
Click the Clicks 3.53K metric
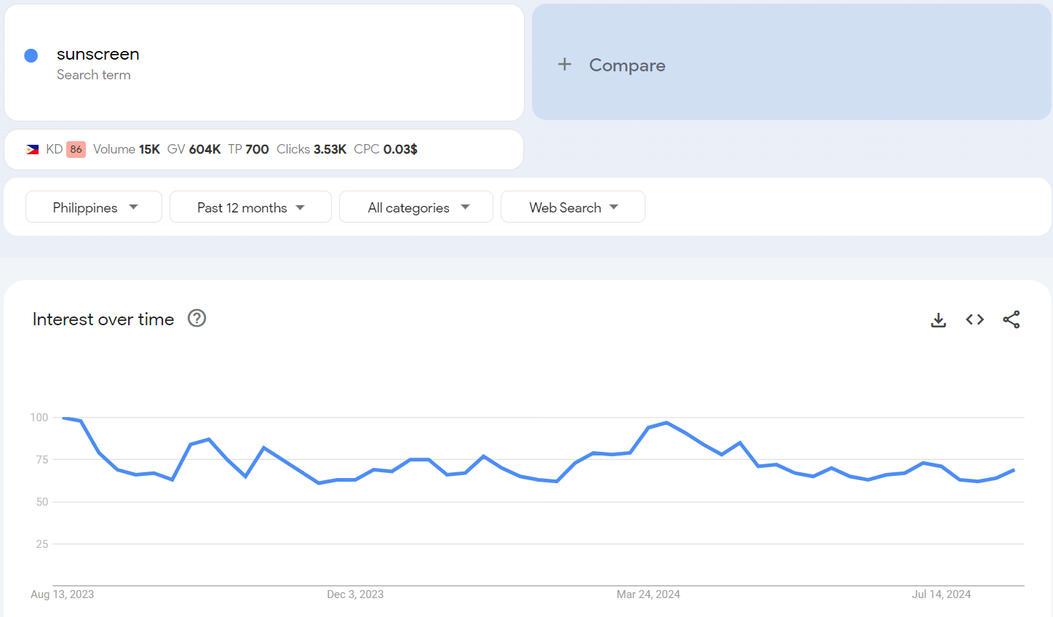tap(311, 149)
